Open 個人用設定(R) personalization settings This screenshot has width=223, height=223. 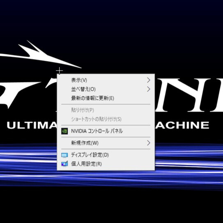pos(106,164)
